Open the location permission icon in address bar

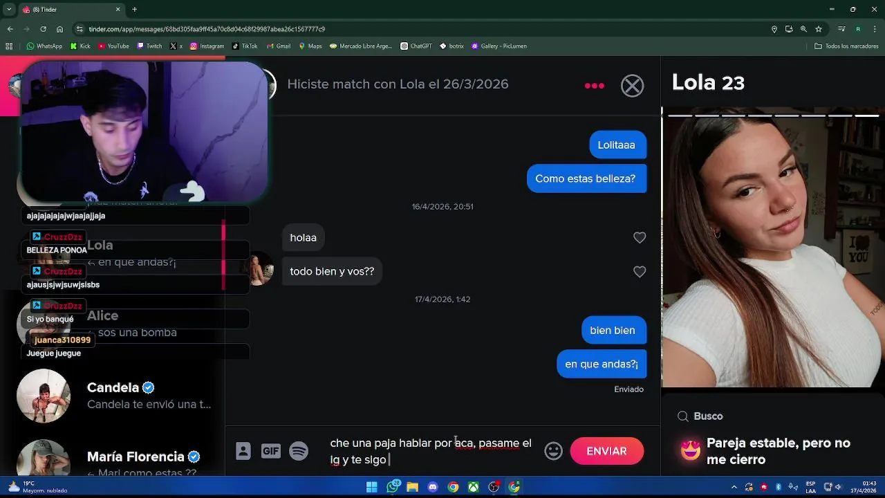click(774, 29)
